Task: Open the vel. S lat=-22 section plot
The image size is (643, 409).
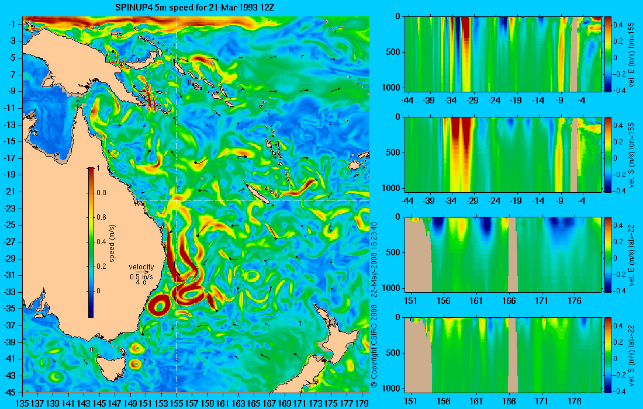Action: coord(503,355)
